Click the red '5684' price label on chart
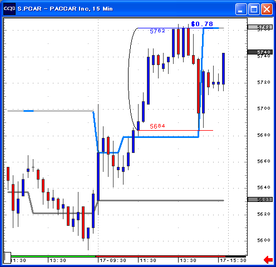The width and height of the screenshot is (276, 267). [x=157, y=126]
